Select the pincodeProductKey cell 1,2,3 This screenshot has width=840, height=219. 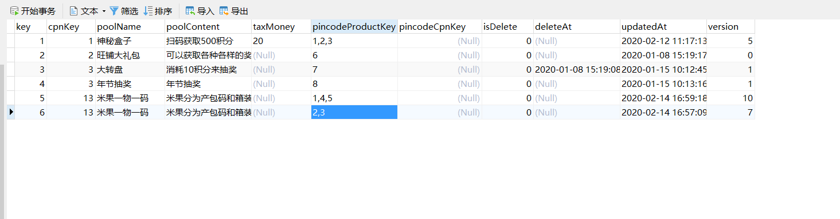click(x=354, y=41)
